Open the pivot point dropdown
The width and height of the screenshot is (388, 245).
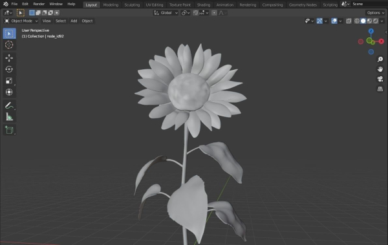point(186,13)
